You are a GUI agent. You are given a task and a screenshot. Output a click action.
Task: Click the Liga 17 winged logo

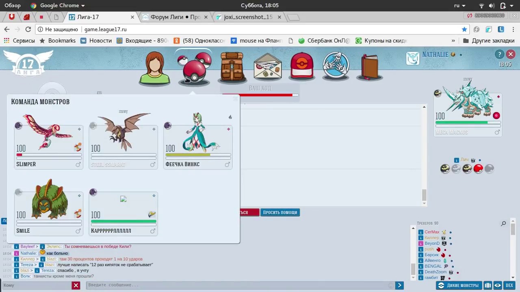click(x=28, y=64)
